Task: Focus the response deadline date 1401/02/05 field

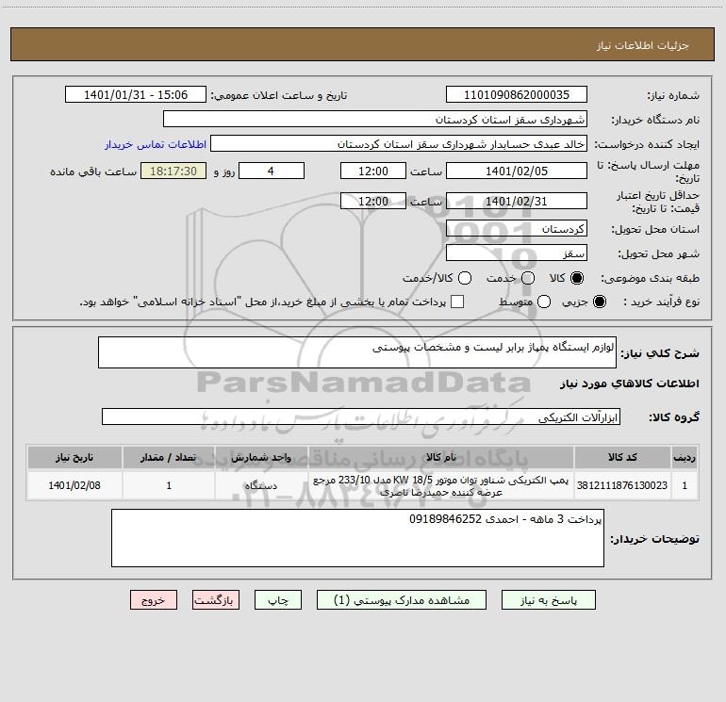Action: (517, 171)
